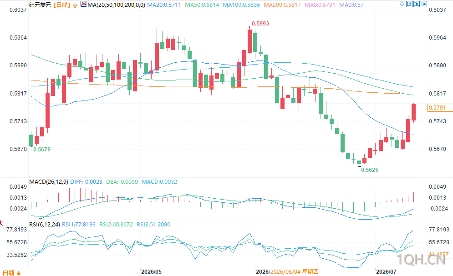Select the MA50:0.5814 legend value
This screenshot has height=276, width=453.
(202, 5)
